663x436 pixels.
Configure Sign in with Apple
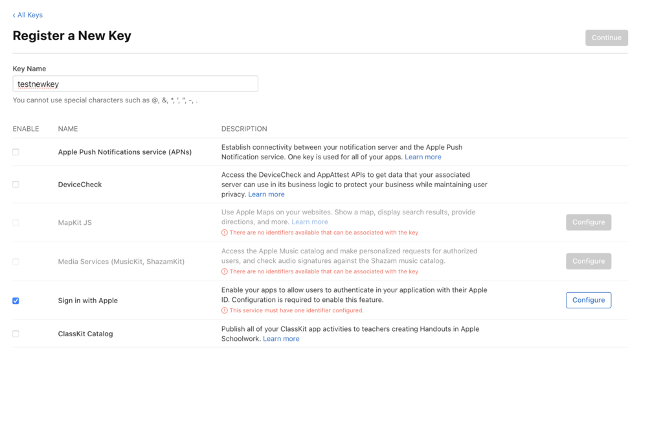pos(588,300)
